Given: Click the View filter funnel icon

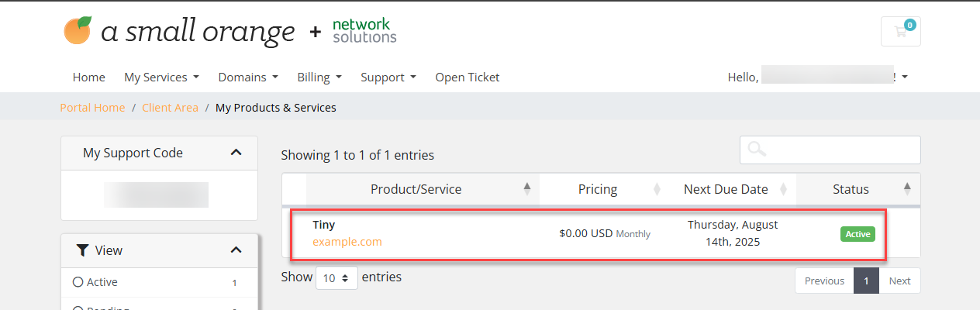Looking at the screenshot, I should (x=82, y=250).
